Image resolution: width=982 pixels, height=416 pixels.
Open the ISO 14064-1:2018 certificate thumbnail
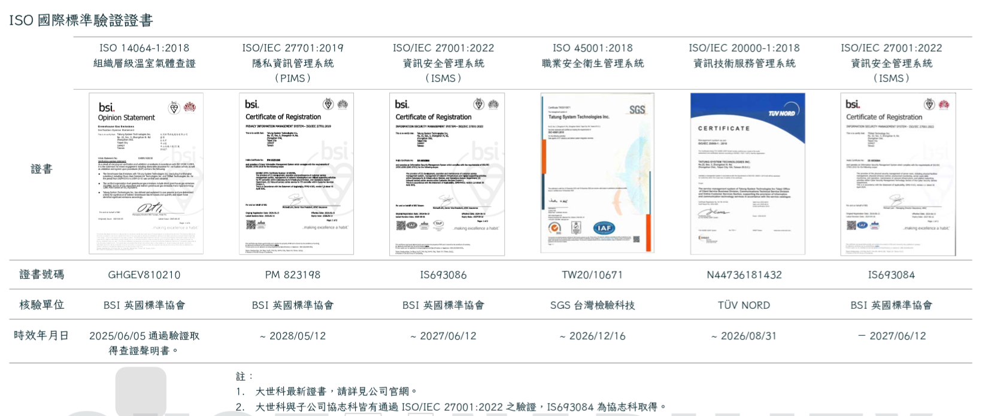click(146, 174)
